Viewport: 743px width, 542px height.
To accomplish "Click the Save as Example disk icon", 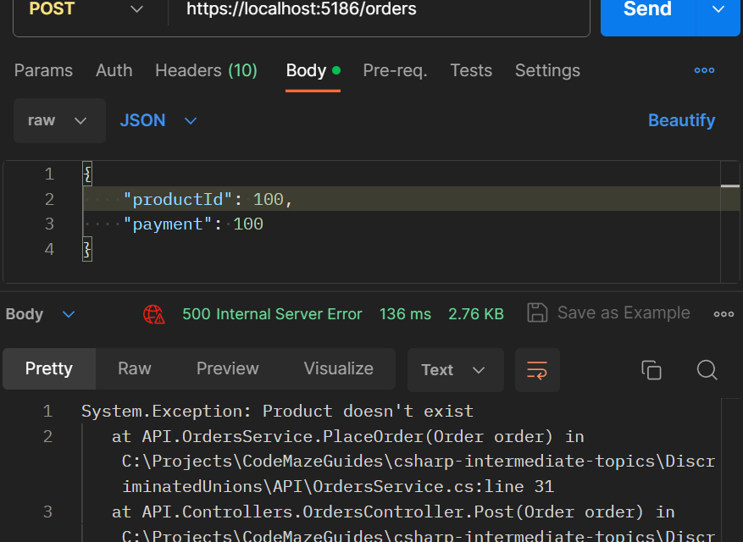I will click(537, 313).
